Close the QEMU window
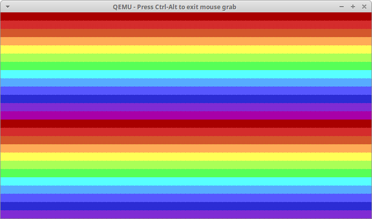This screenshot has width=372, height=219. point(364,7)
